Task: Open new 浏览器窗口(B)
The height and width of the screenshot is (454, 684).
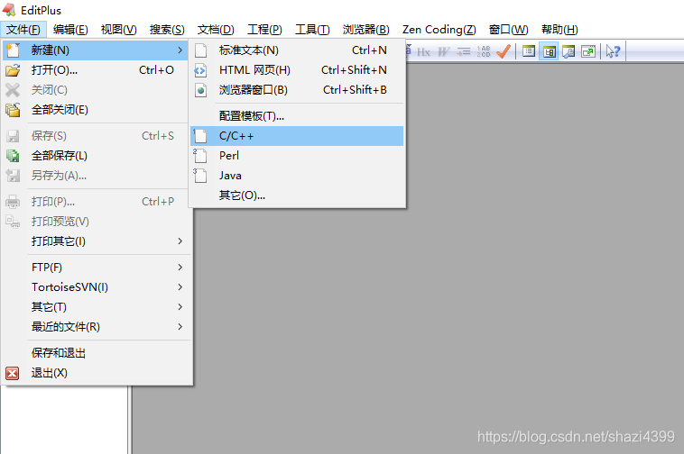Action: pos(297,90)
